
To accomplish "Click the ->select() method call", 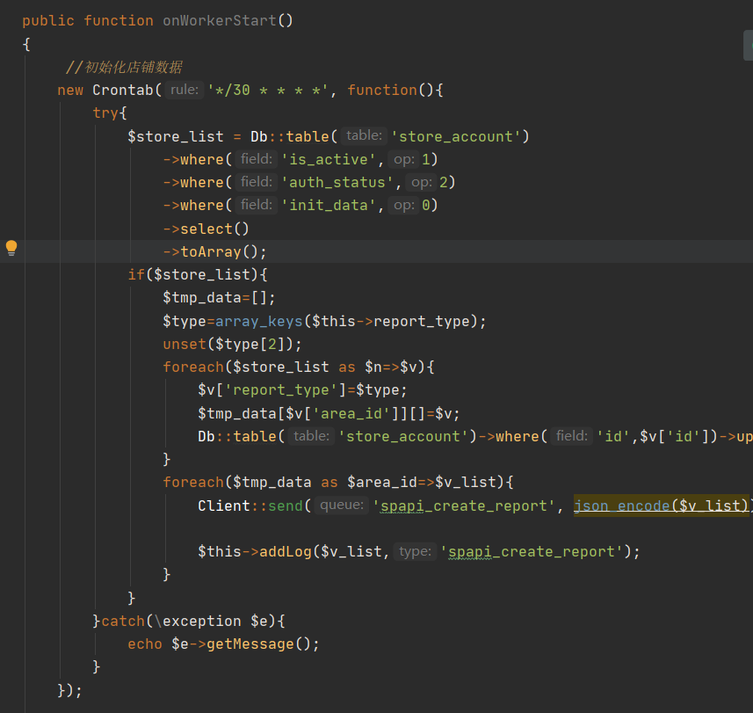I will (x=206, y=229).
